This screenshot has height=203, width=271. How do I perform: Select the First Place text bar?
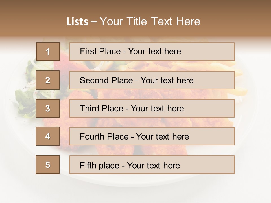click(152, 52)
